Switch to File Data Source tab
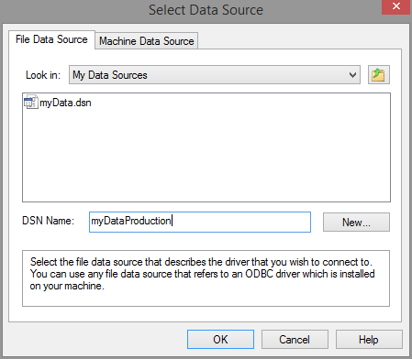Viewport: 412px width, 359px height. pyautogui.click(x=51, y=39)
